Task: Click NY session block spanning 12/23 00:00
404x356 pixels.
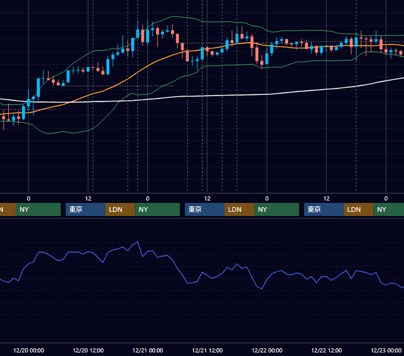Action: [x=389, y=209]
